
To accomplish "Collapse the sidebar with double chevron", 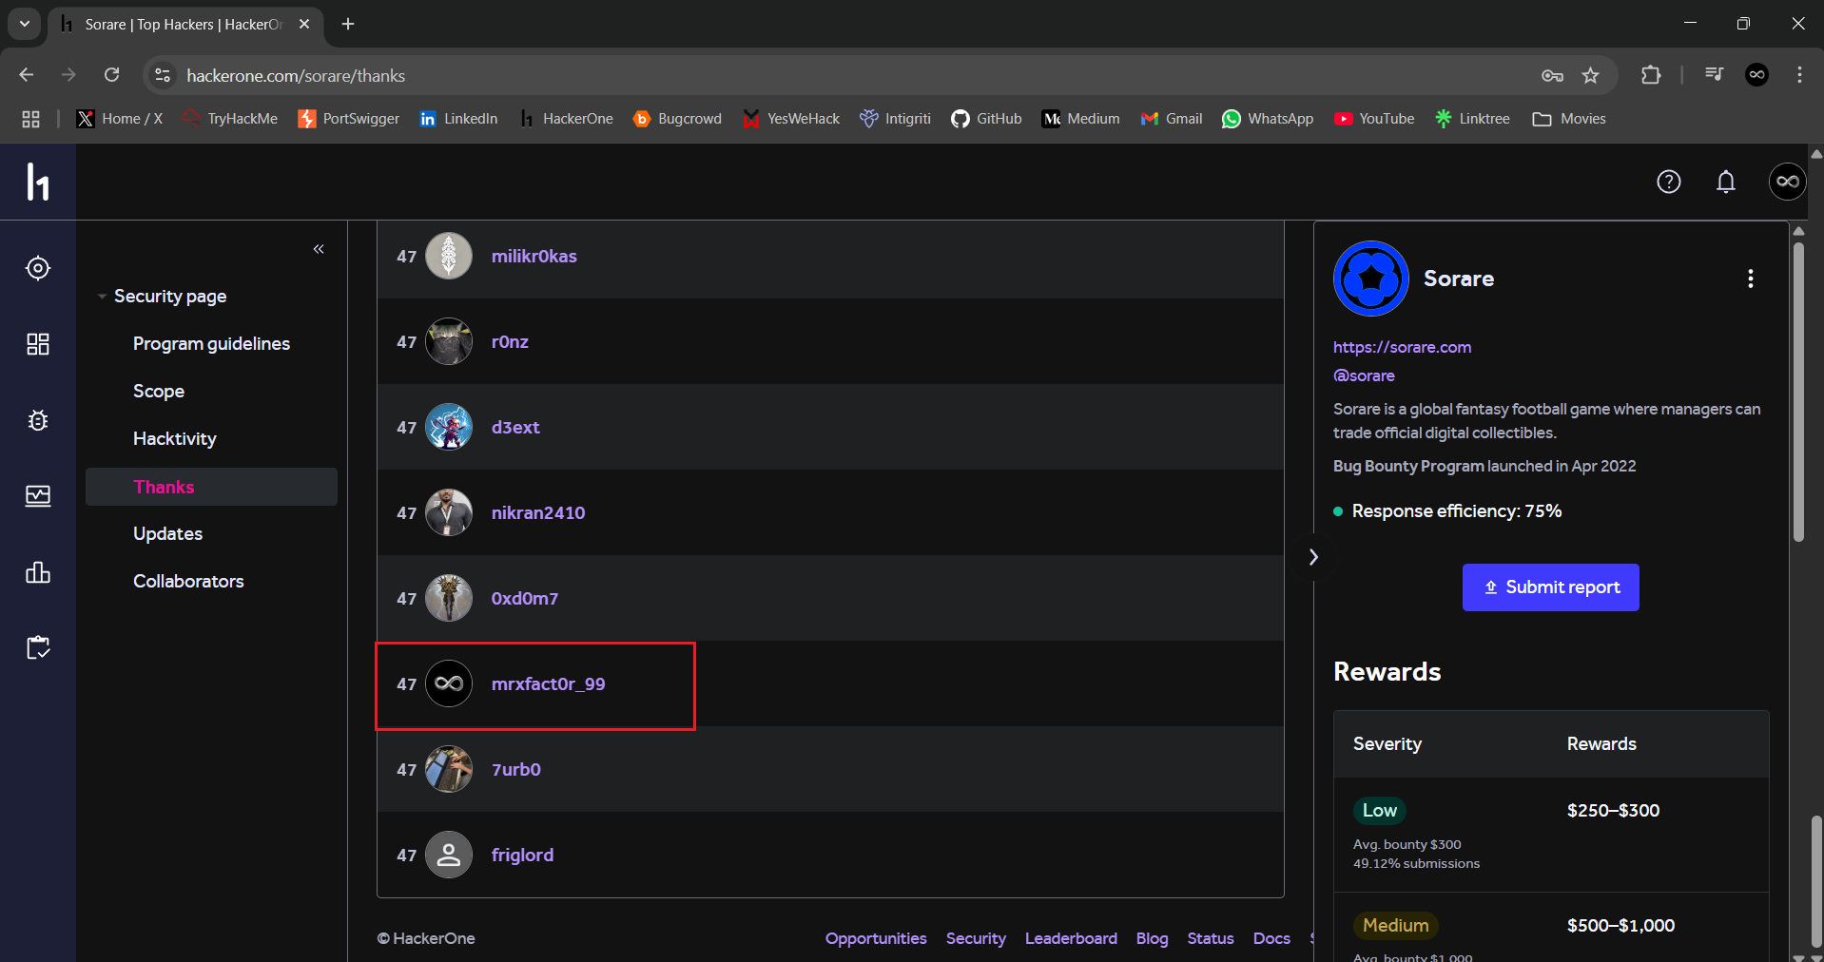I will [319, 249].
